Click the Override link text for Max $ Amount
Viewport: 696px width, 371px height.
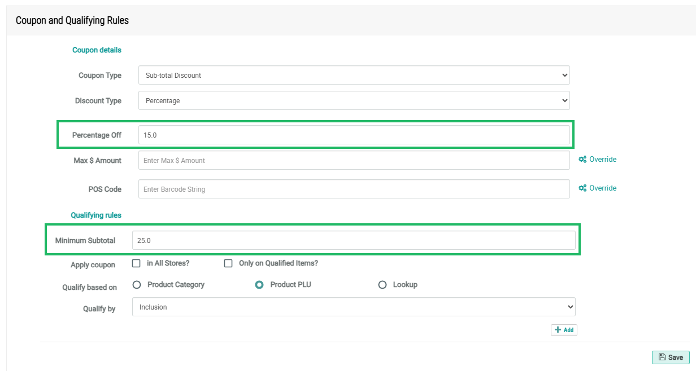click(x=603, y=160)
